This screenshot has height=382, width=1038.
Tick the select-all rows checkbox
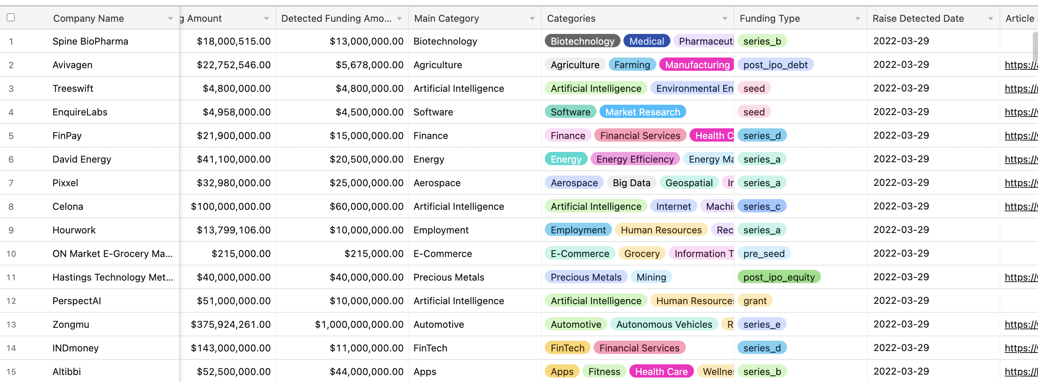(x=11, y=17)
